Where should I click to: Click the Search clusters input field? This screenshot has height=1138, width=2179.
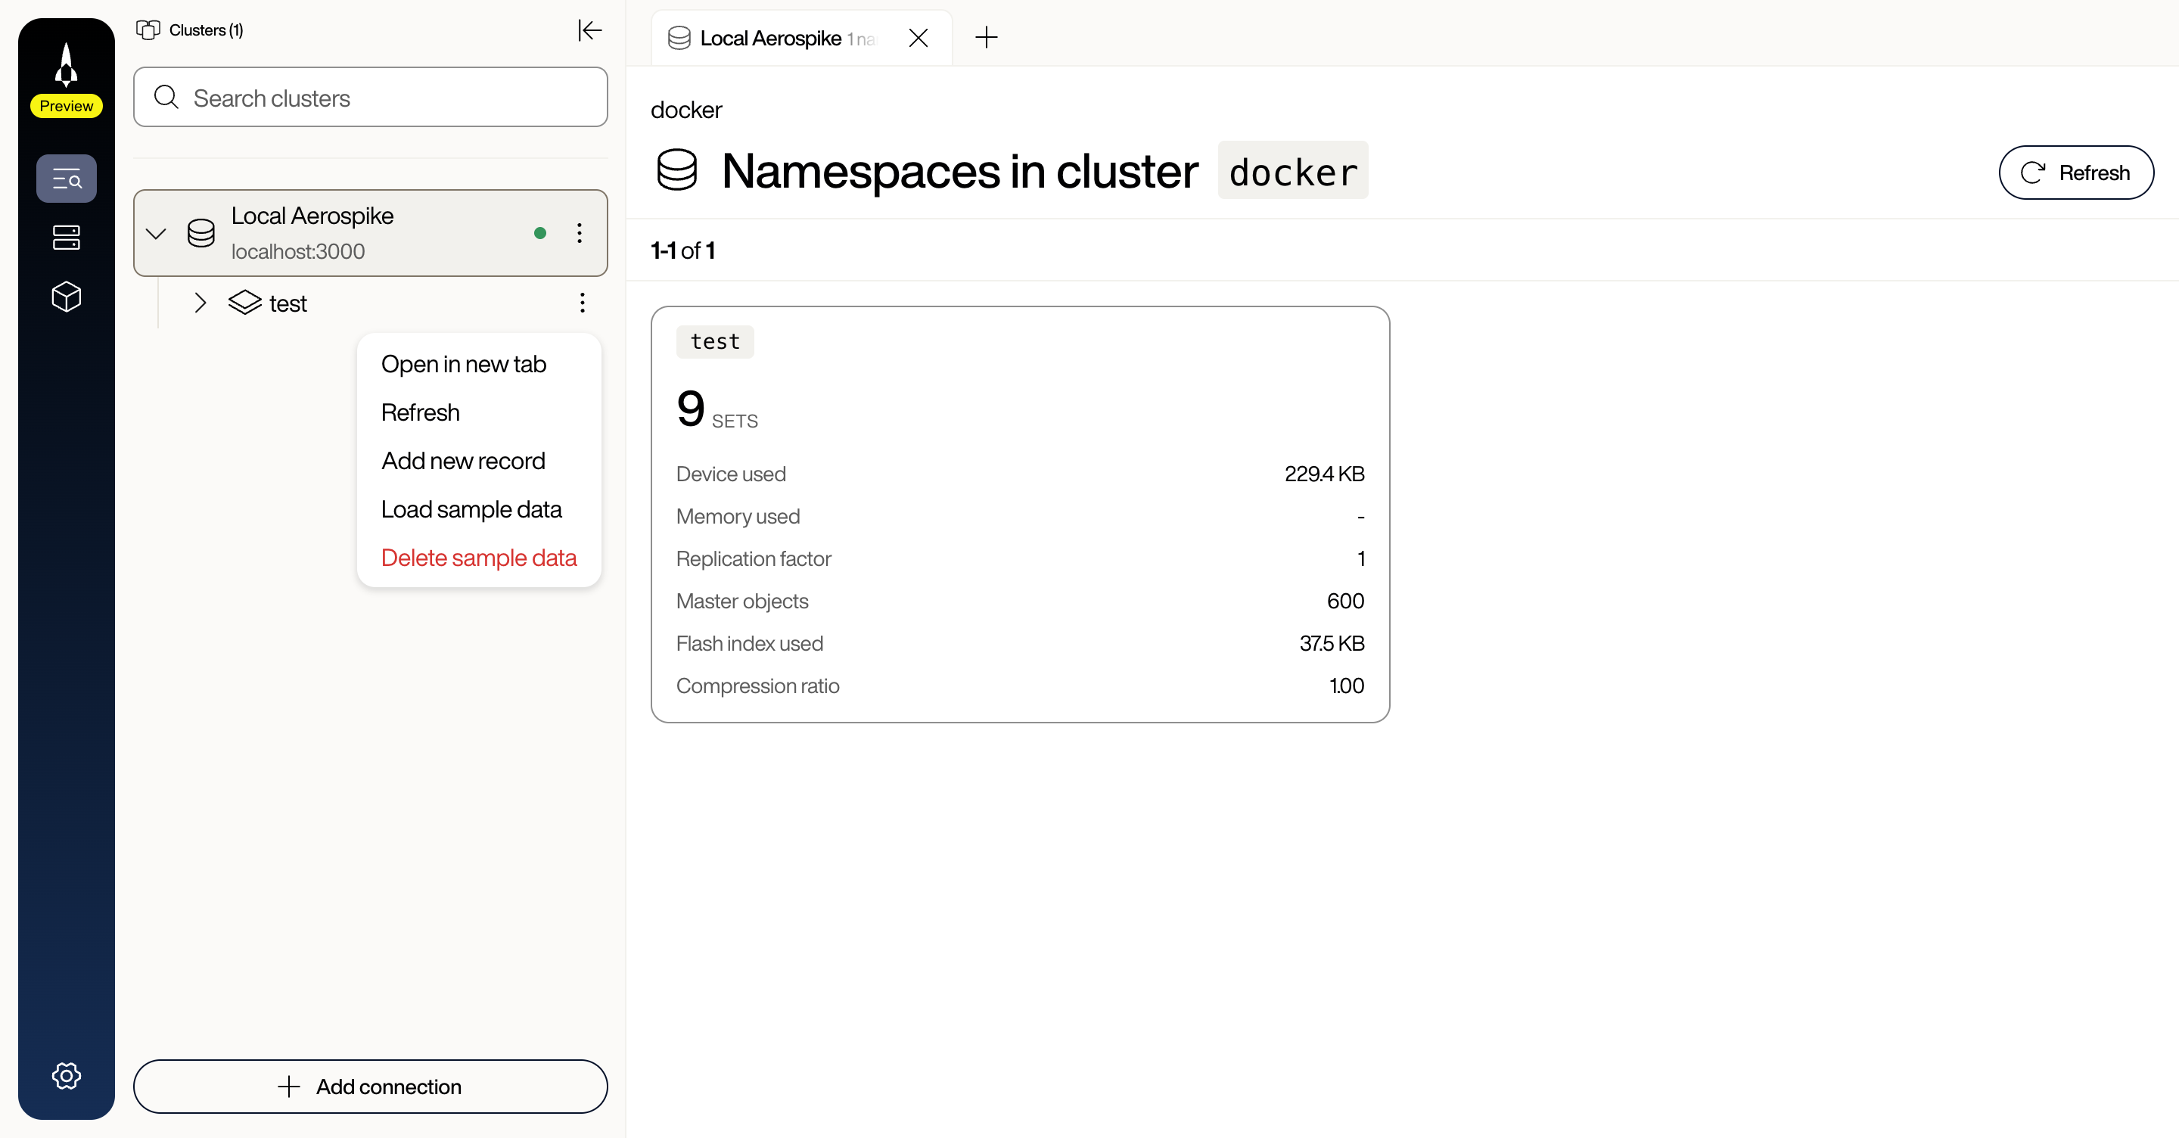[370, 98]
